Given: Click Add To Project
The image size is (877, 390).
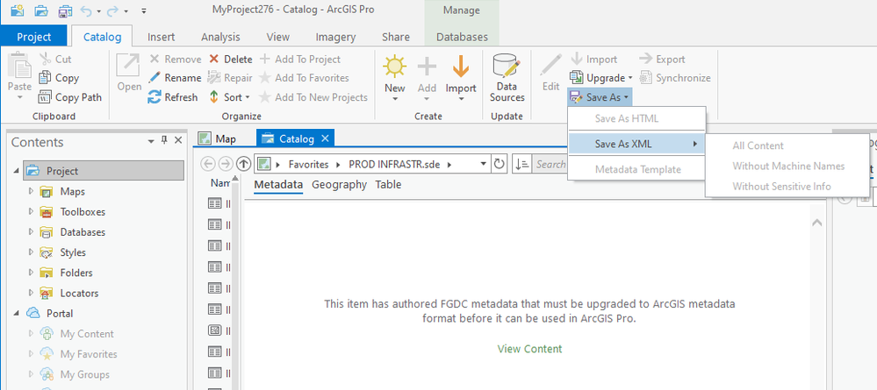Looking at the screenshot, I should (x=299, y=60).
